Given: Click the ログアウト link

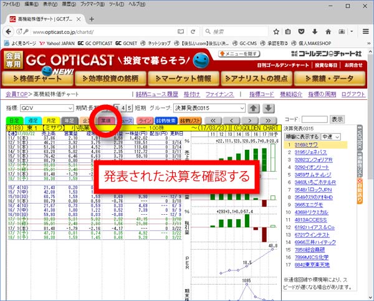Looking at the screenshot, I should tap(353, 93).
